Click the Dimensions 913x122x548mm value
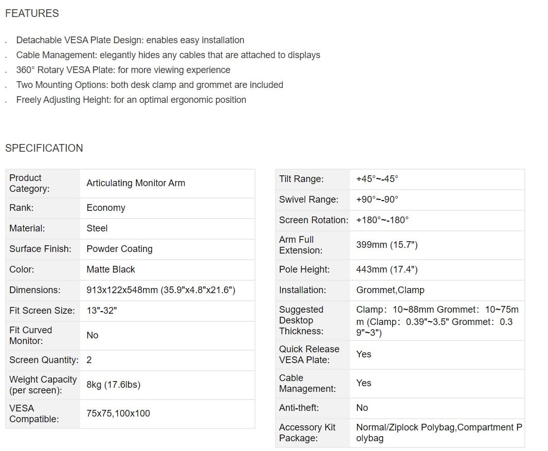The width and height of the screenshot is (548, 451). point(161,290)
